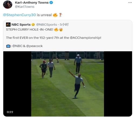Click the quoted tweet timestamp 5小时
Image resolution: width=135 pixels, height=119 pixels.
tap(64, 25)
